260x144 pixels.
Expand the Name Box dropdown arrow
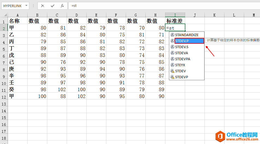pos(26,6)
